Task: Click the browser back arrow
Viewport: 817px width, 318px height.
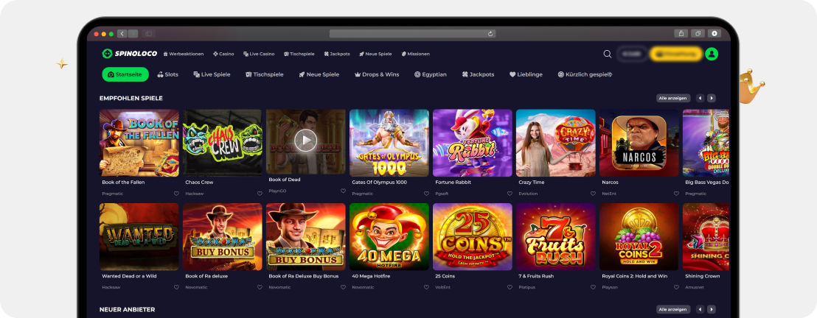Action: tap(122, 34)
